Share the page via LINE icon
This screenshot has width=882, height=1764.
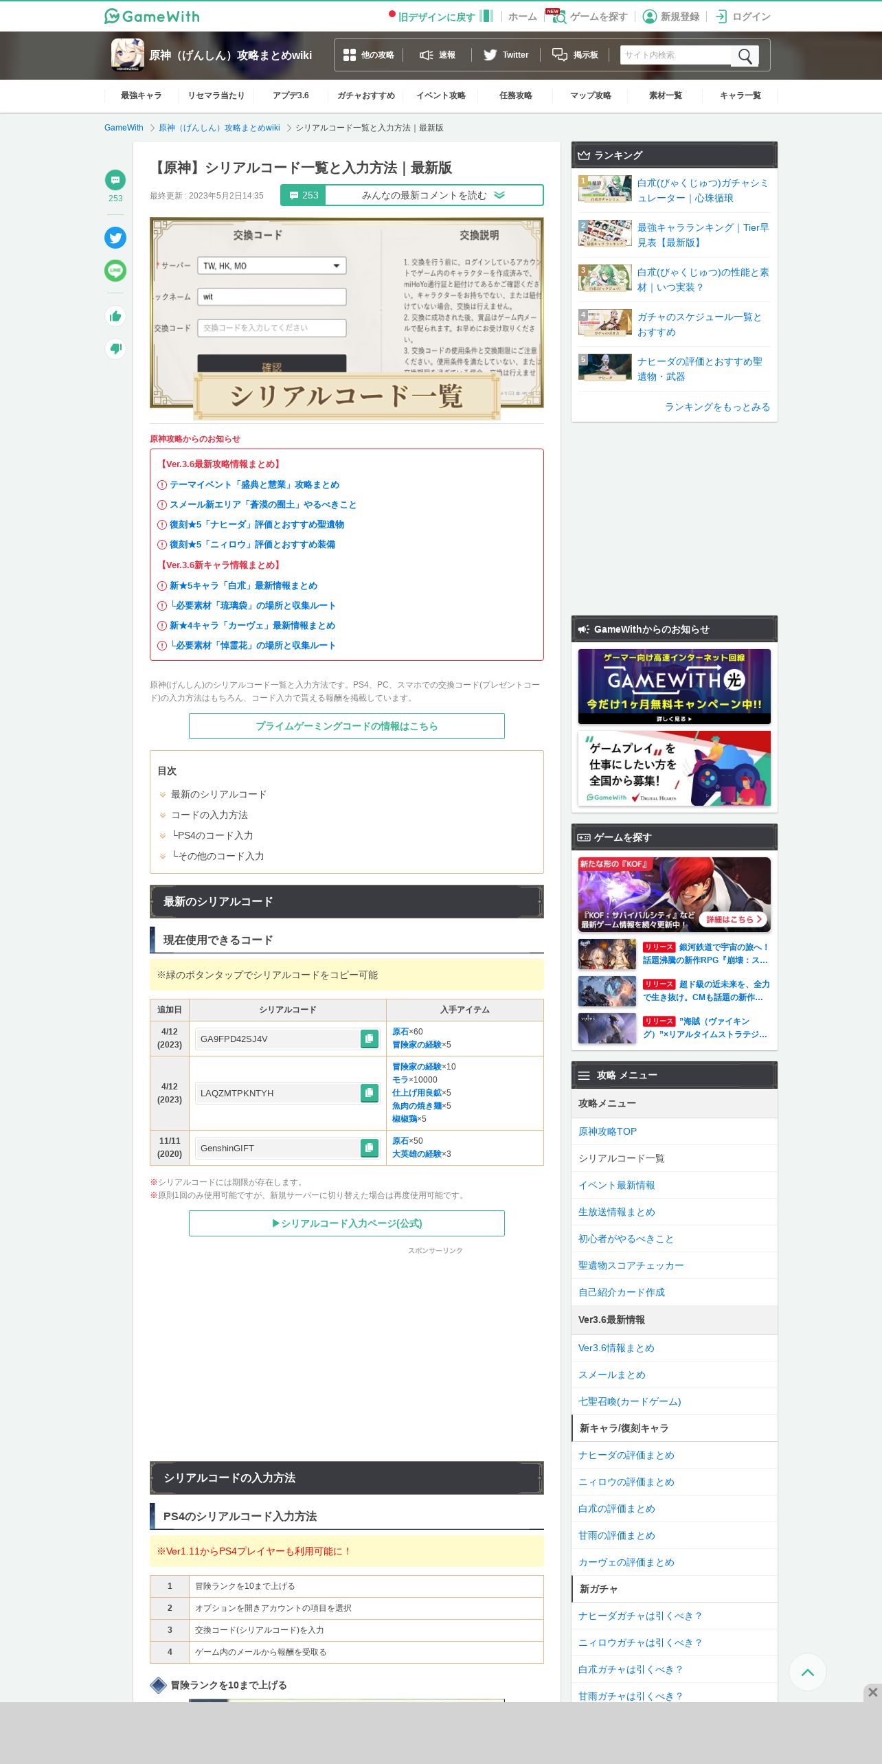click(x=115, y=271)
